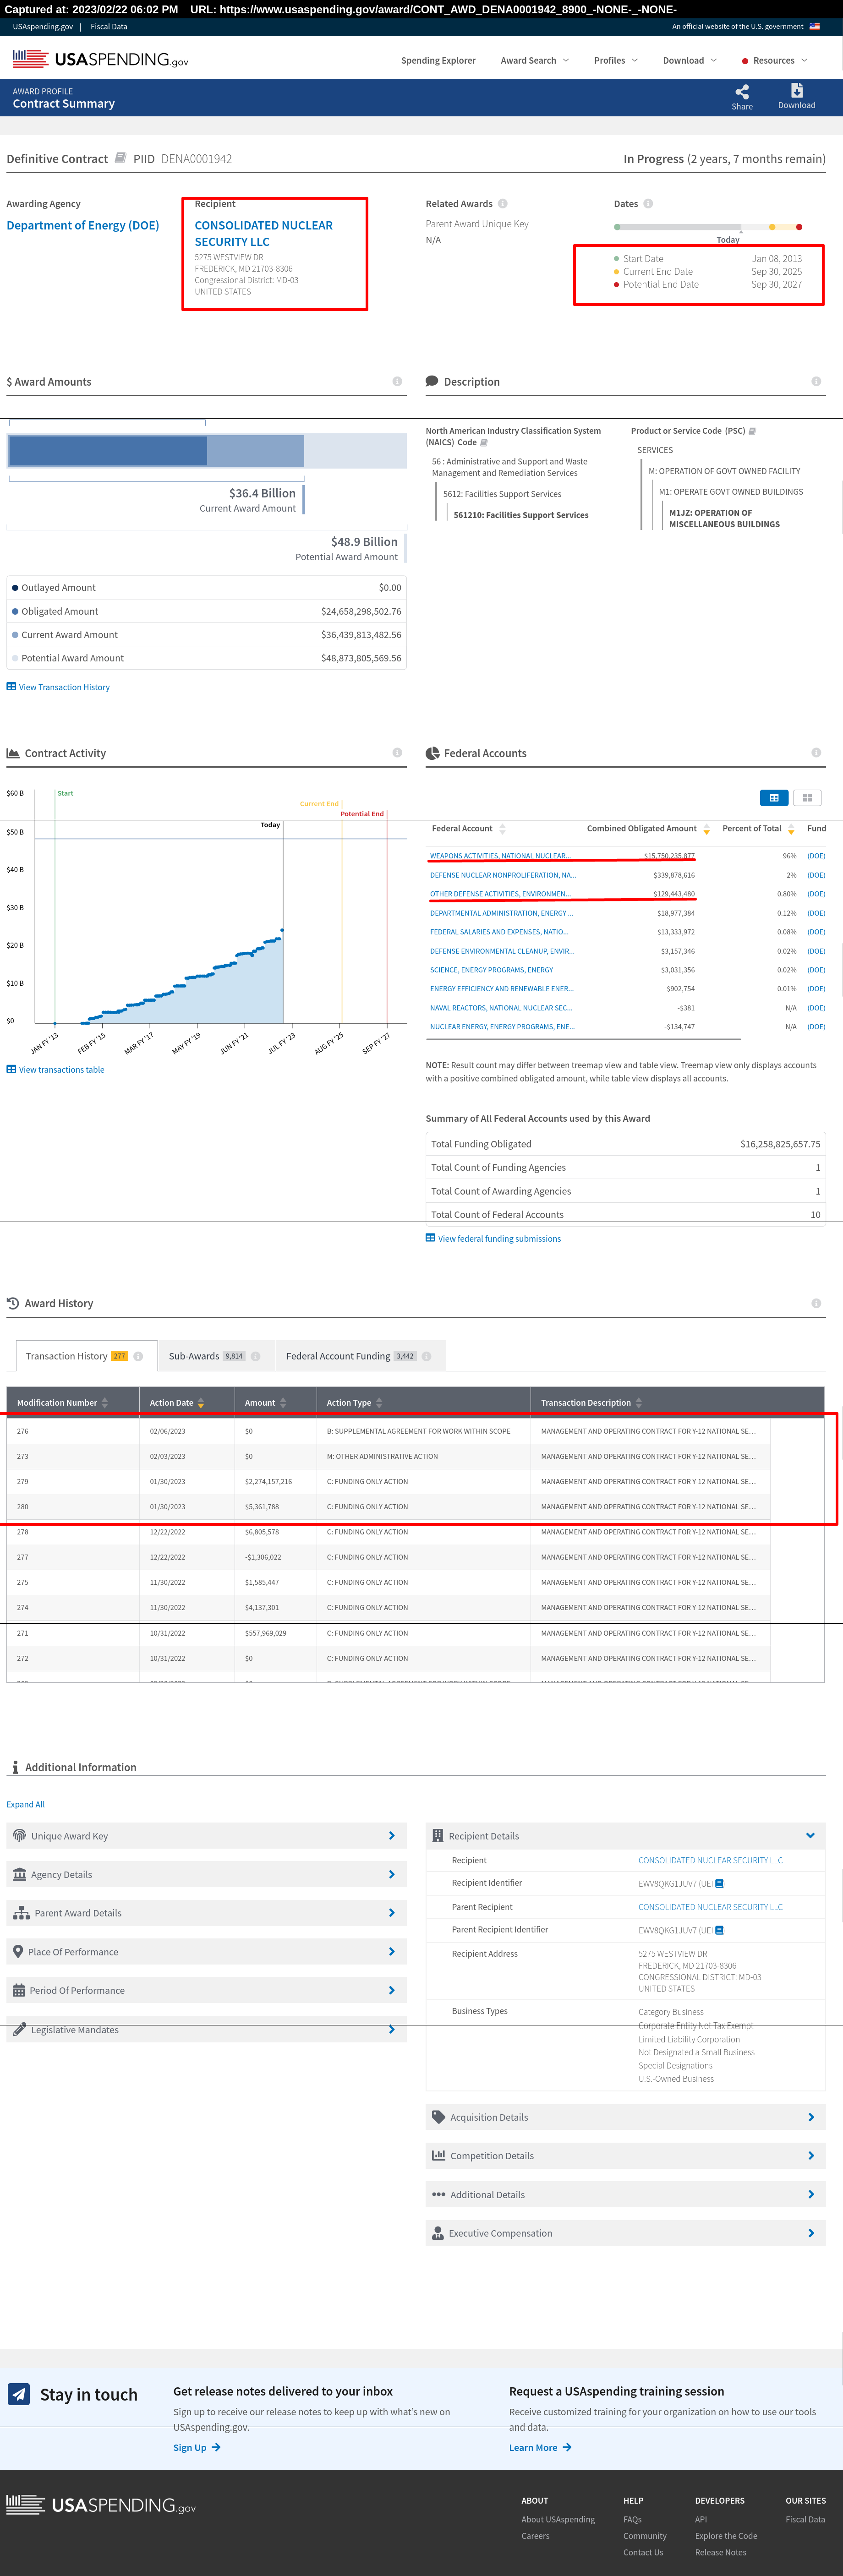Expand the Unique Award Key section

(x=206, y=1836)
